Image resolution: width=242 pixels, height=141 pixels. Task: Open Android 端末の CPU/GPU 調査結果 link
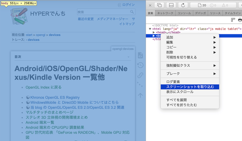point(55,127)
